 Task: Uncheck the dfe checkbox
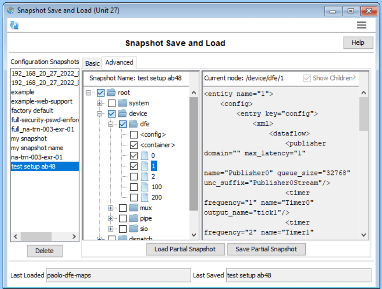point(123,124)
